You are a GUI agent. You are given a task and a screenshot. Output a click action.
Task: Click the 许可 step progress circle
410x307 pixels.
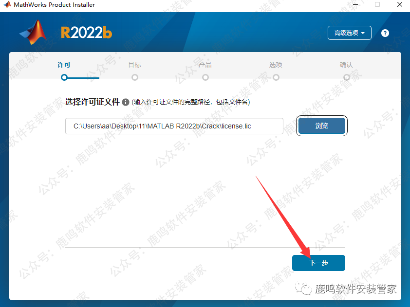click(x=64, y=77)
